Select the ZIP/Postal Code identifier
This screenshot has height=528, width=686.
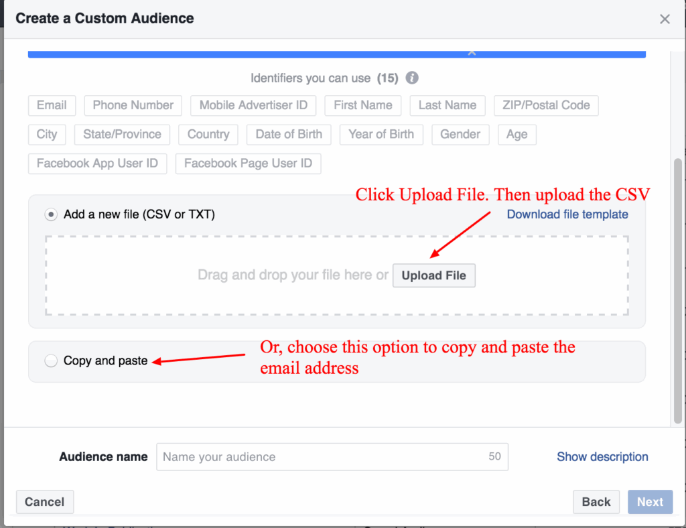[545, 105]
